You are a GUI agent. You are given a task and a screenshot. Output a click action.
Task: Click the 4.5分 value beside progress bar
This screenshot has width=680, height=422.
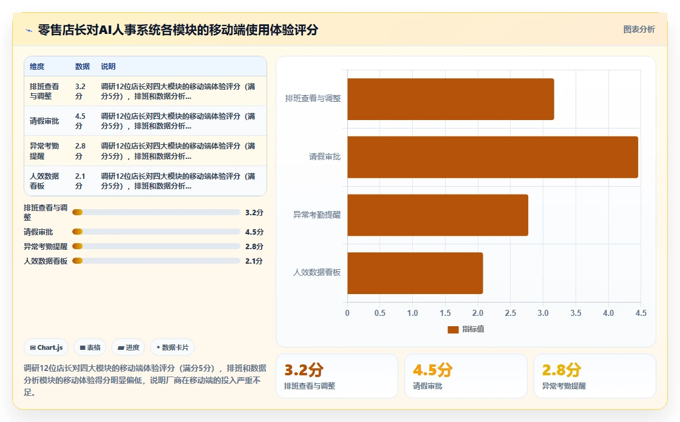point(254,232)
